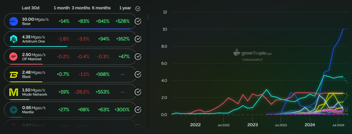
Task: Click the Mode Network M logo
Action: point(13,92)
